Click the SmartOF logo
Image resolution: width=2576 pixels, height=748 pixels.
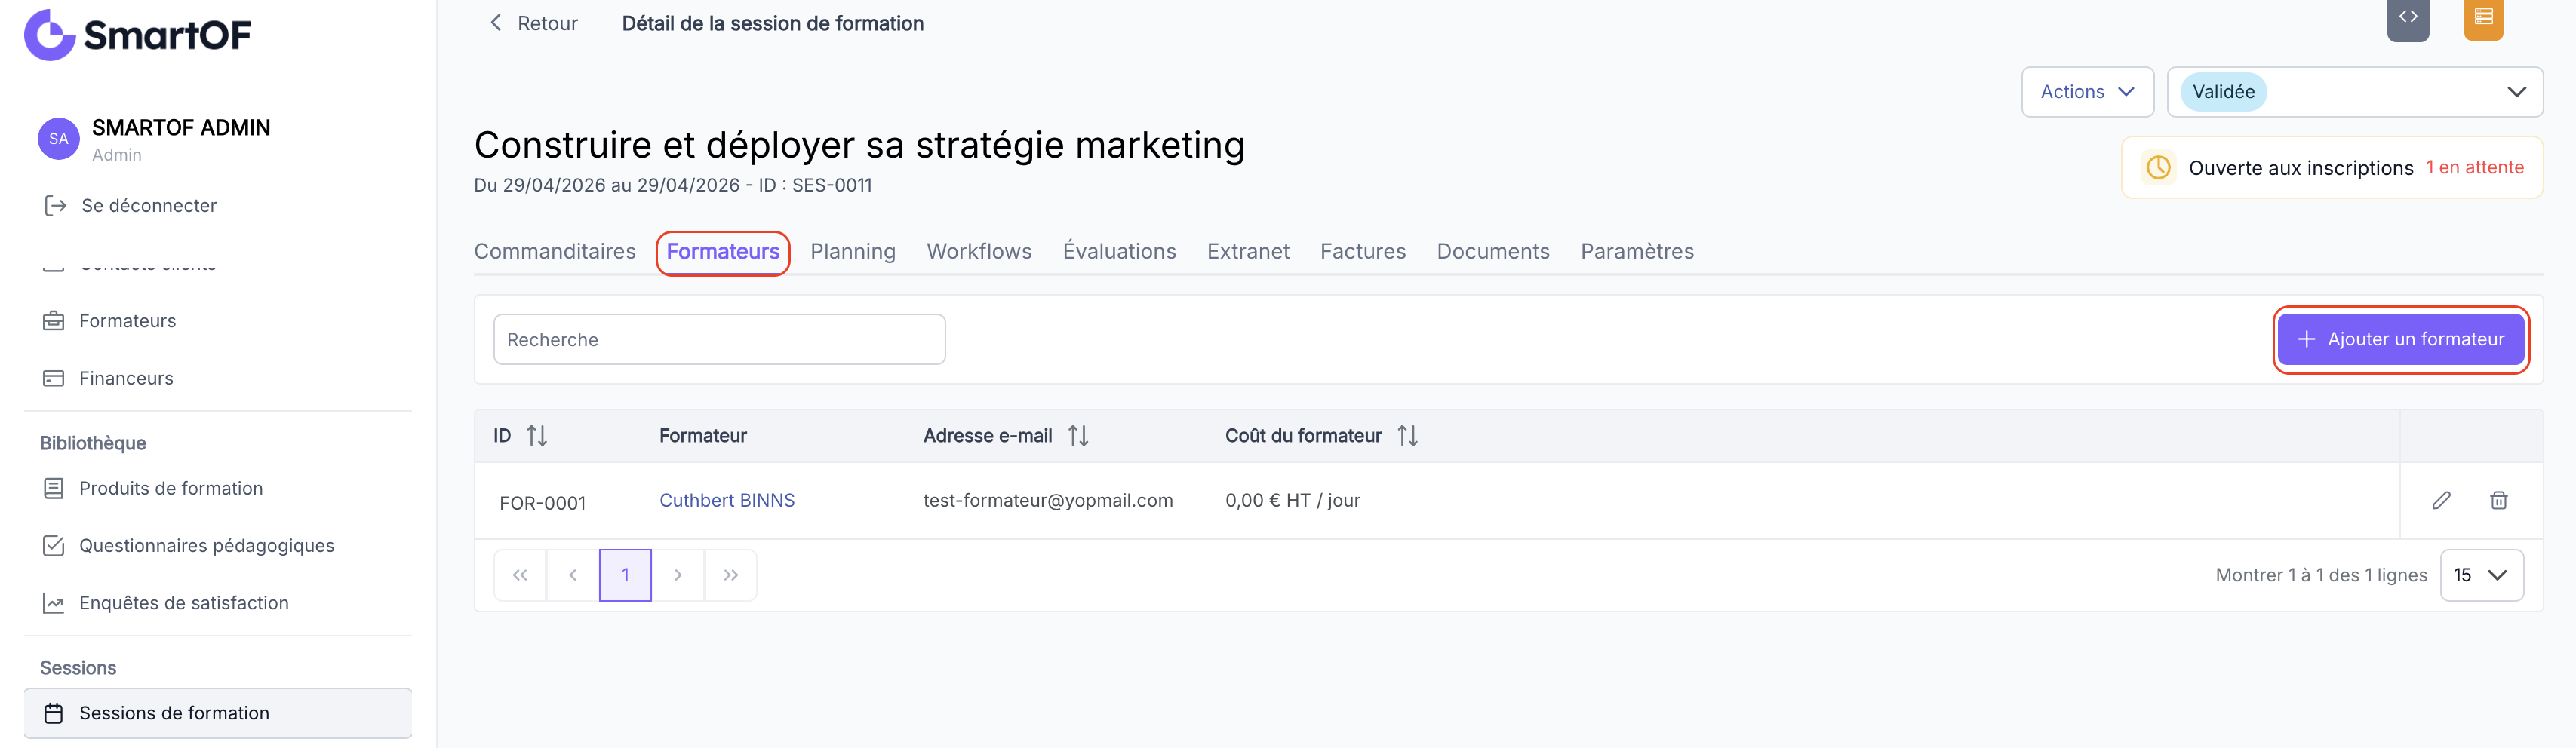pos(138,34)
